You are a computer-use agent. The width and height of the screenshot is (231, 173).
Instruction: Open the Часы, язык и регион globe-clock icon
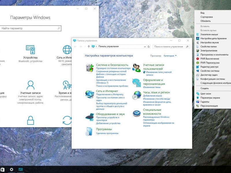136,95
